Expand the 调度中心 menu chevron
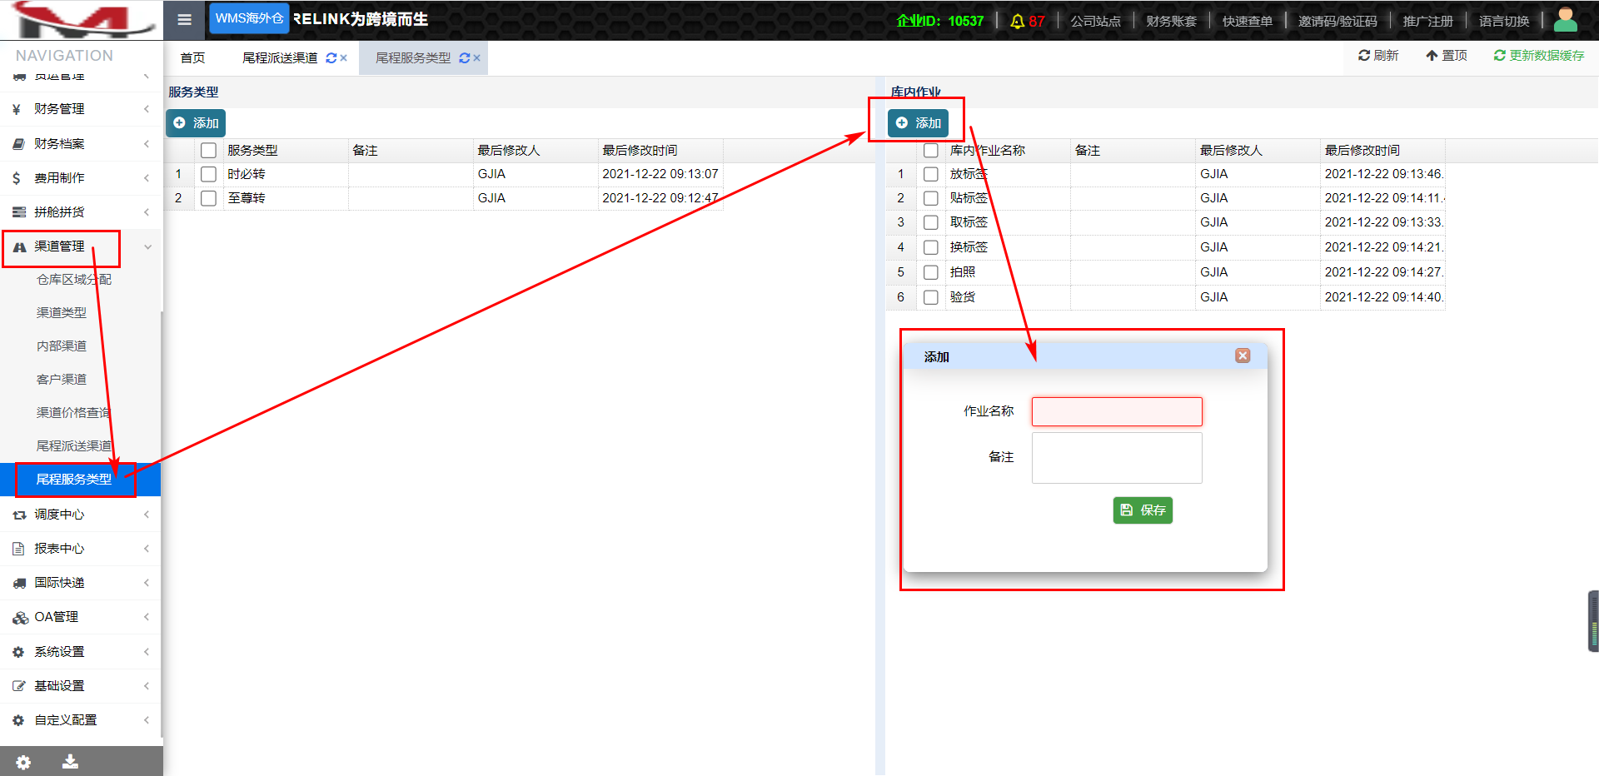This screenshot has width=1599, height=776. click(x=147, y=515)
